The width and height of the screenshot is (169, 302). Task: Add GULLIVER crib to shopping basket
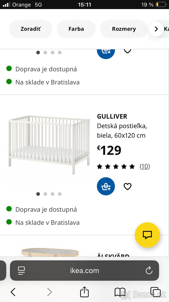pos(106,186)
